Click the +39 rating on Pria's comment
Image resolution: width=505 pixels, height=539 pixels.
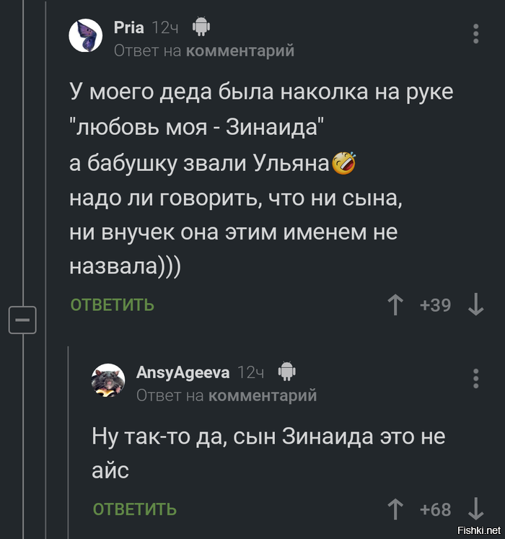point(435,305)
